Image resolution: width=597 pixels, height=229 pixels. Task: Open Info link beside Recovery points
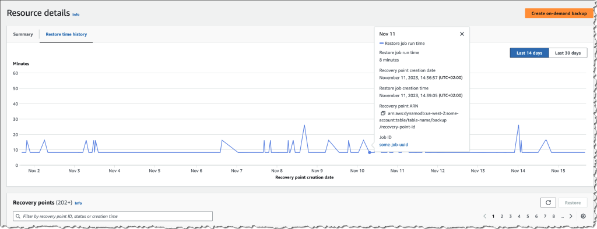pos(78,203)
